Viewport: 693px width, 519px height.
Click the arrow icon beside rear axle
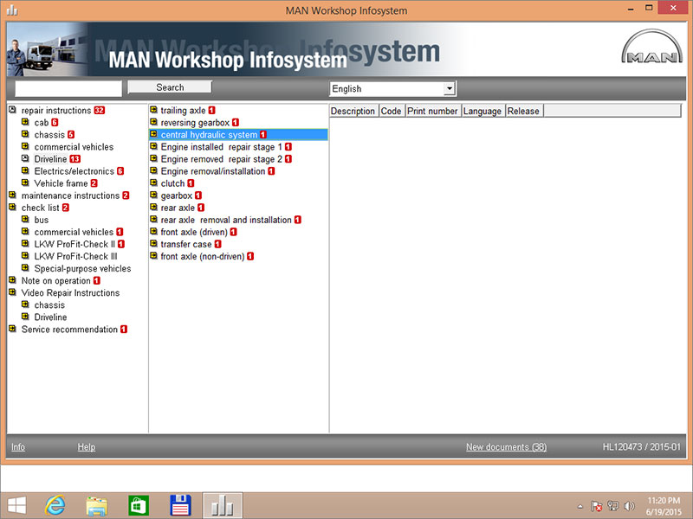point(154,207)
